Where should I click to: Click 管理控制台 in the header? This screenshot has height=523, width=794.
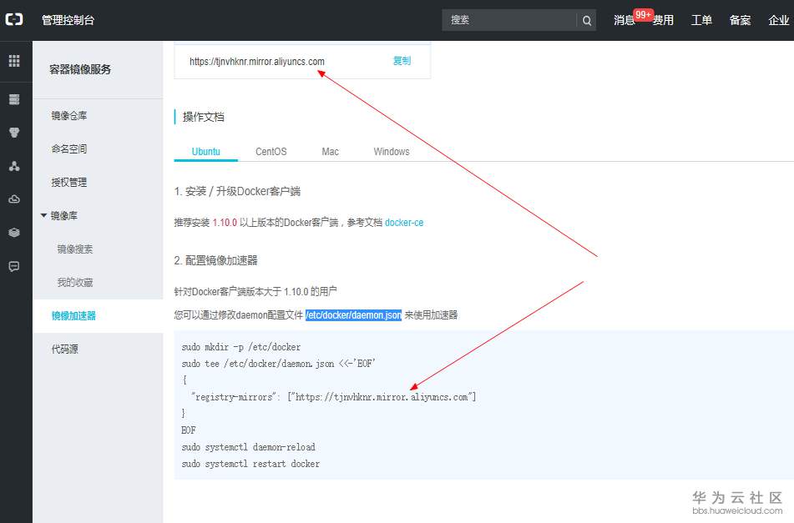click(x=68, y=20)
